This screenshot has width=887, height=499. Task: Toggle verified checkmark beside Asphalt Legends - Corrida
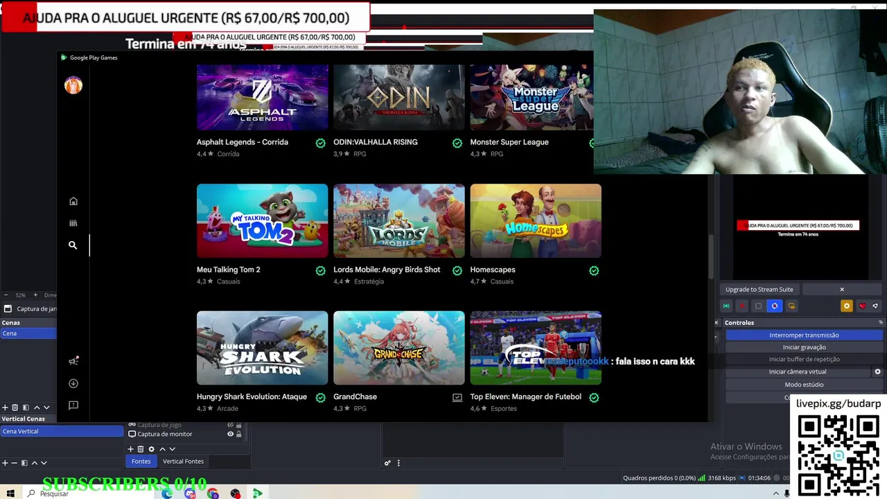click(x=320, y=143)
